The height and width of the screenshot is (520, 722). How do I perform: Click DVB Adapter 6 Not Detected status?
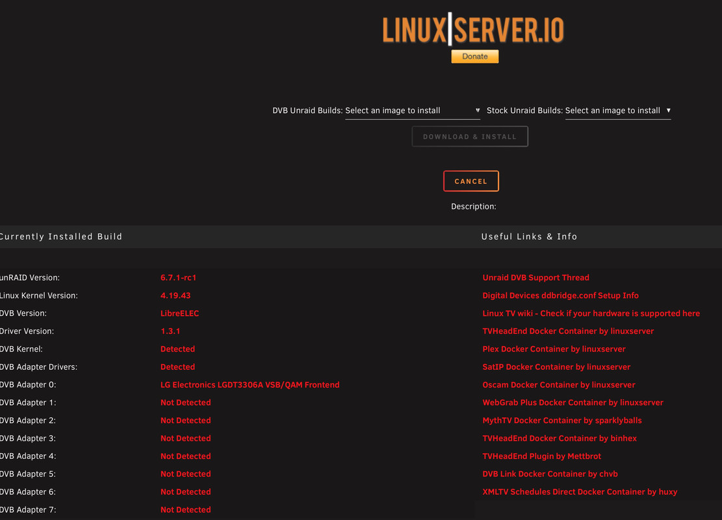tap(186, 492)
